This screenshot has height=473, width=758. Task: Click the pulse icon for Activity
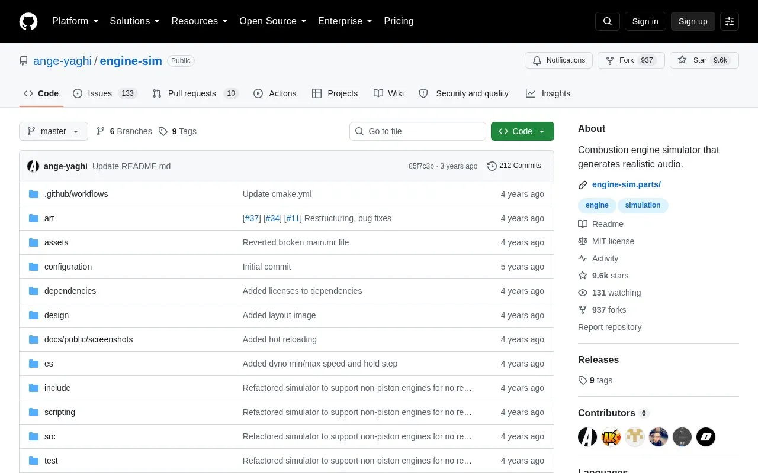[x=583, y=258]
